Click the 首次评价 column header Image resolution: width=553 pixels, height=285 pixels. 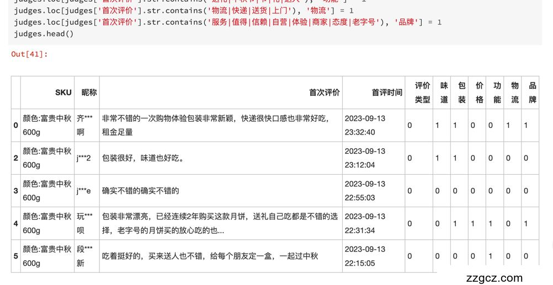(x=324, y=93)
